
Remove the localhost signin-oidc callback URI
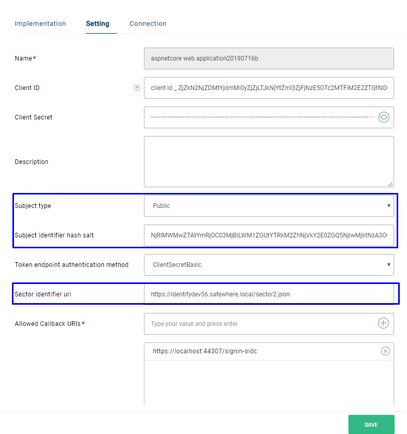[385, 351]
